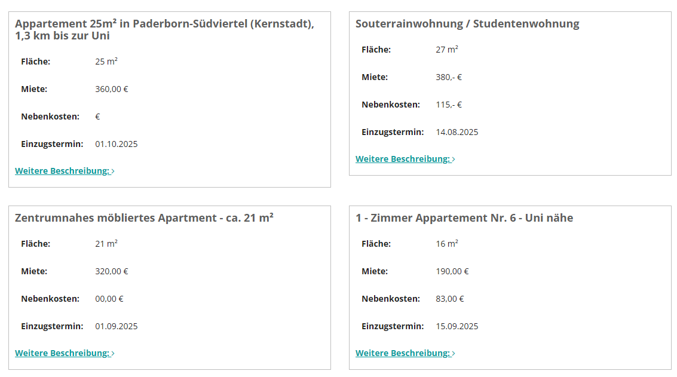Select the Souterrainwohnung / Studentenwohnung heading
The width and height of the screenshot is (677, 377).
point(467,24)
